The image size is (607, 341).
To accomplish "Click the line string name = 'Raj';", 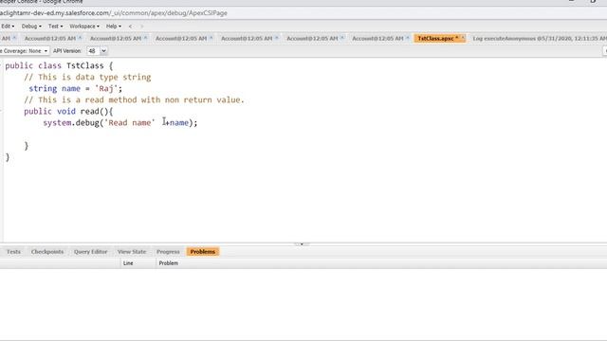I will [76, 88].
